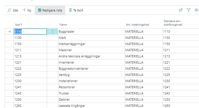Select the row arrow for 1110
Image resolution: width=199 pixels, height=108 pixels.
(9, 31)
